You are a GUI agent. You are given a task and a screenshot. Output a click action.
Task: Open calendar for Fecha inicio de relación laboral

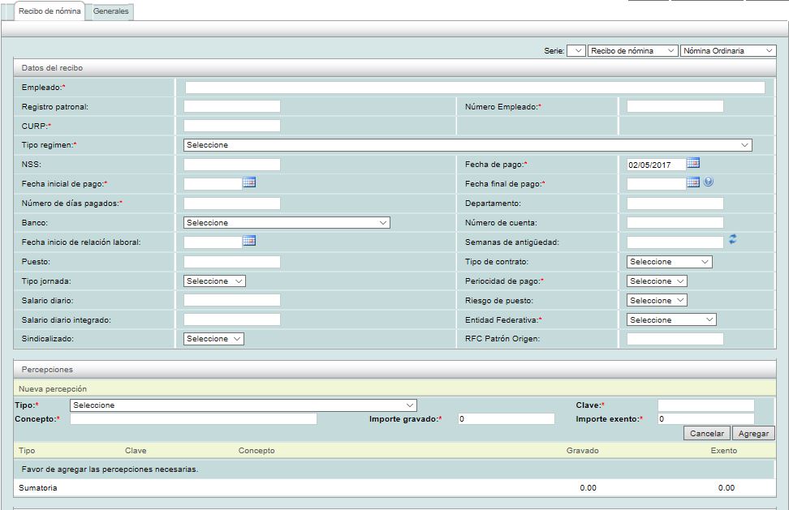point(249,241)
